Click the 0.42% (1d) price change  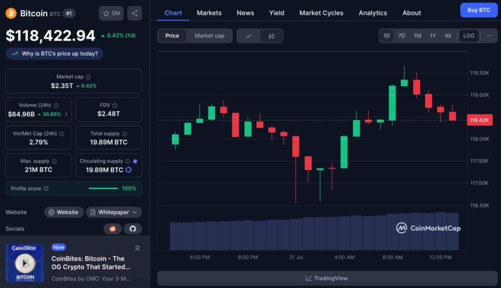click(x=118, y=36)
